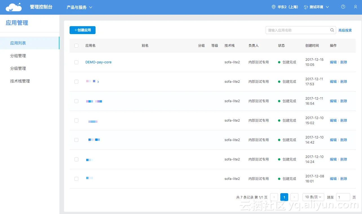Click the 创建应用 button
This screenshot has height=214, width=362.
[83, 30]
